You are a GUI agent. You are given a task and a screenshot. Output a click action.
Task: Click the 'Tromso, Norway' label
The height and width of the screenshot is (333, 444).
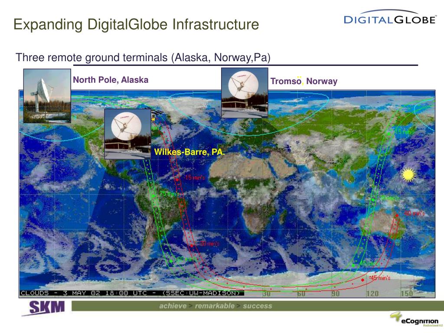(x=304, y=81)
